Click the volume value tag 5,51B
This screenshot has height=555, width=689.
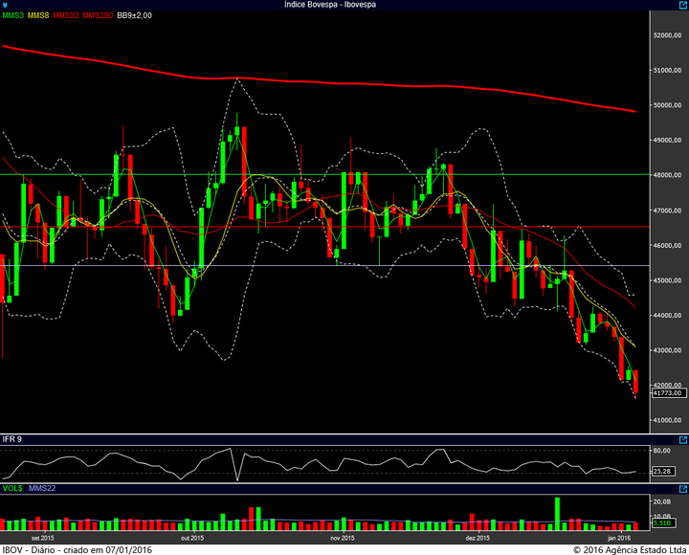[663, 522]
